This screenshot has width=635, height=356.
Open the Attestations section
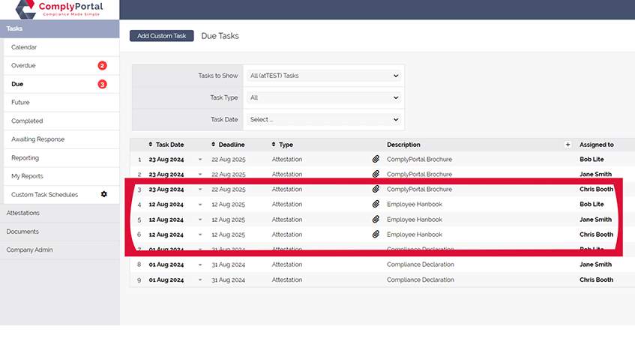click(23, 213)
